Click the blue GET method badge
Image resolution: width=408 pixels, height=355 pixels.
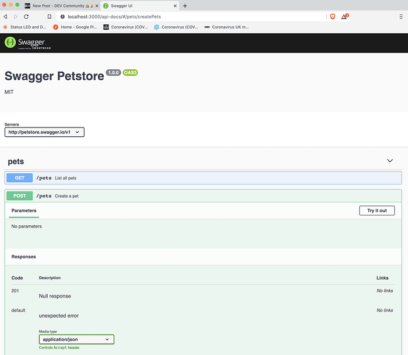click(19, 178)
